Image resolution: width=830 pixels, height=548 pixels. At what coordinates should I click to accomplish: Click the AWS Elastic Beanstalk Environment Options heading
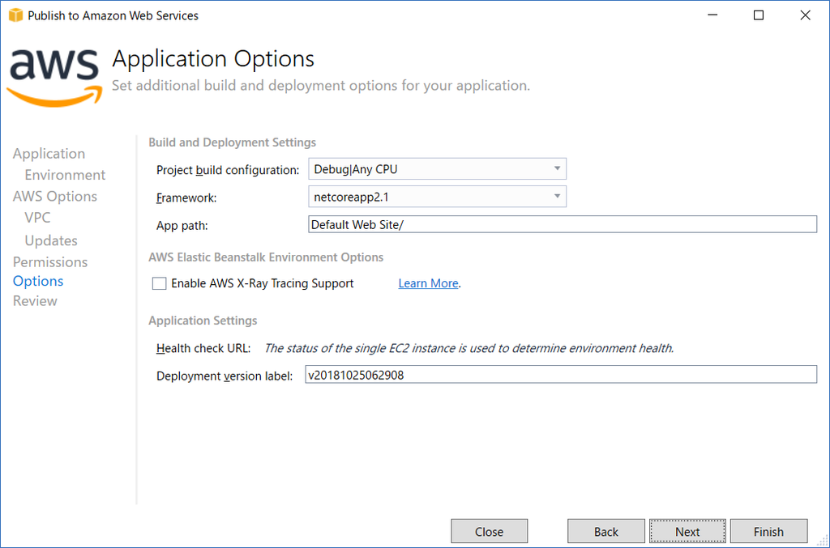[x=266, y=257]
